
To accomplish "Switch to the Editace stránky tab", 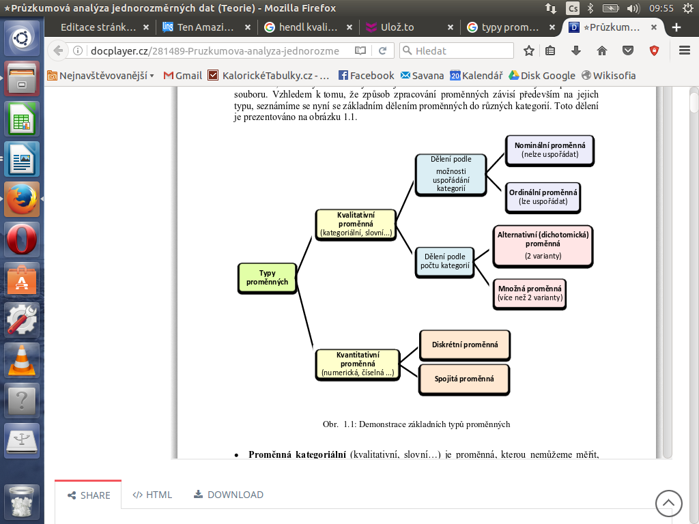I will click(x=98, y=28).
